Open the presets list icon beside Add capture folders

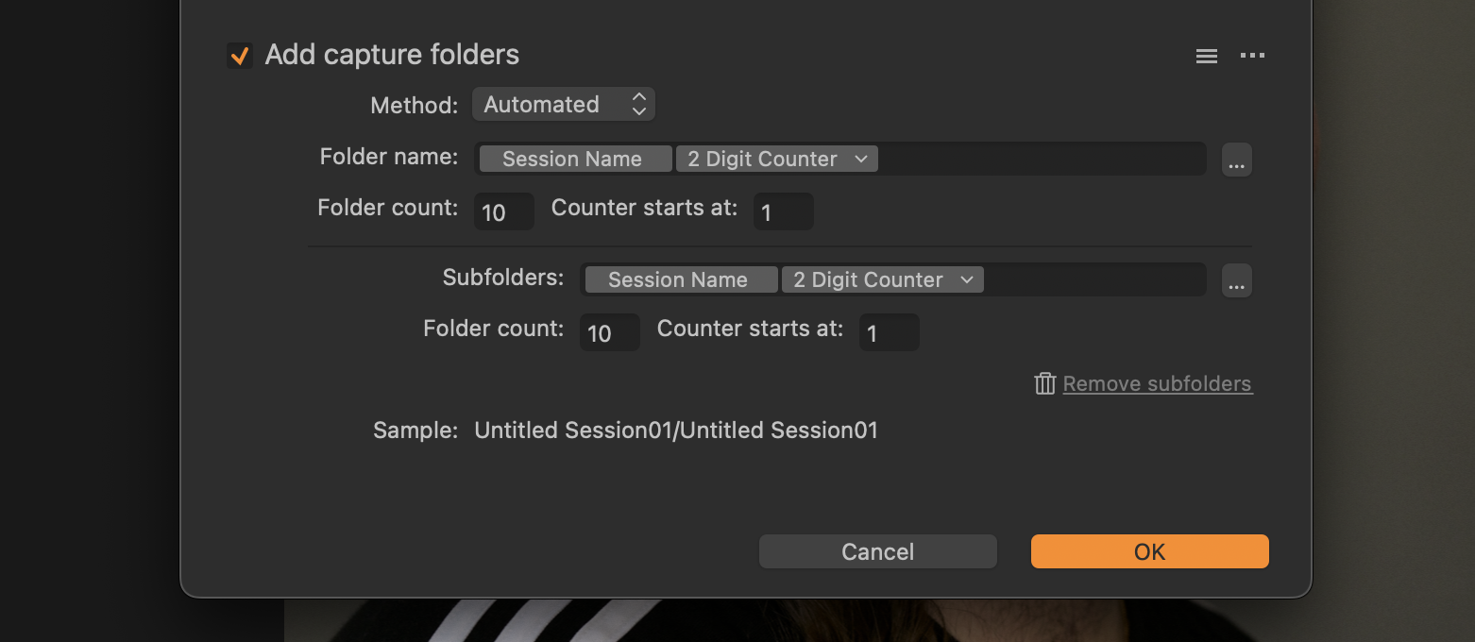(1206, 56)
